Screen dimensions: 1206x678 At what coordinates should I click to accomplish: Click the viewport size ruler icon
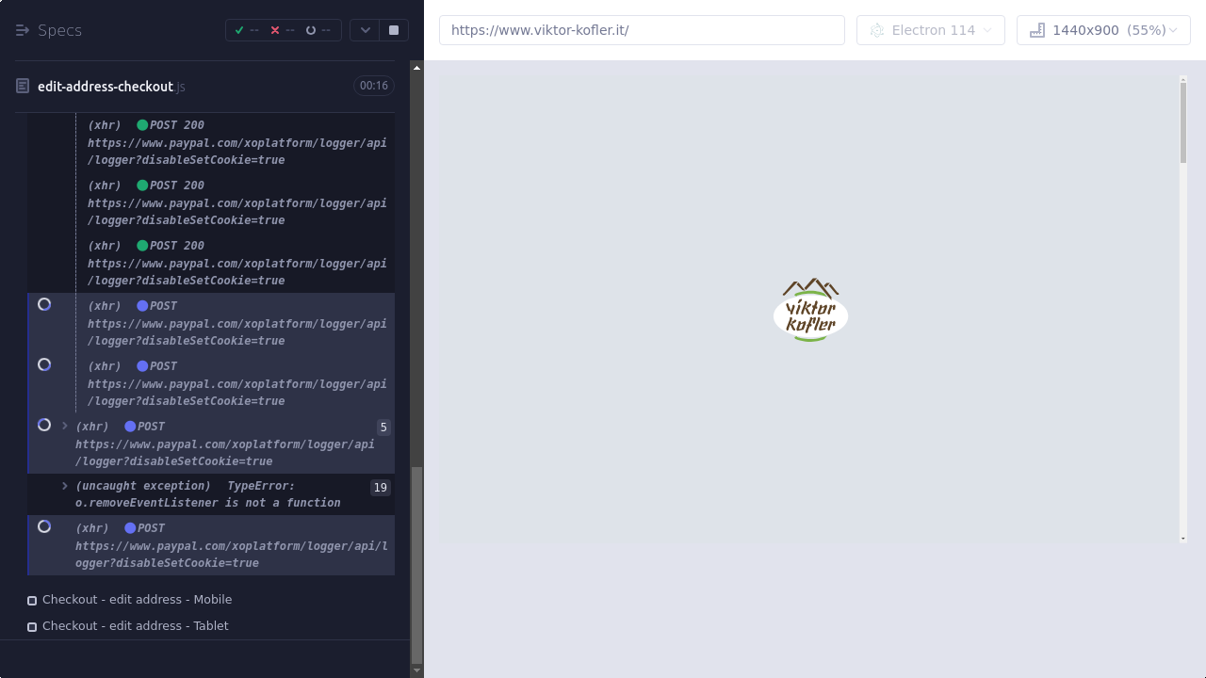click(x=1037, y=30)
